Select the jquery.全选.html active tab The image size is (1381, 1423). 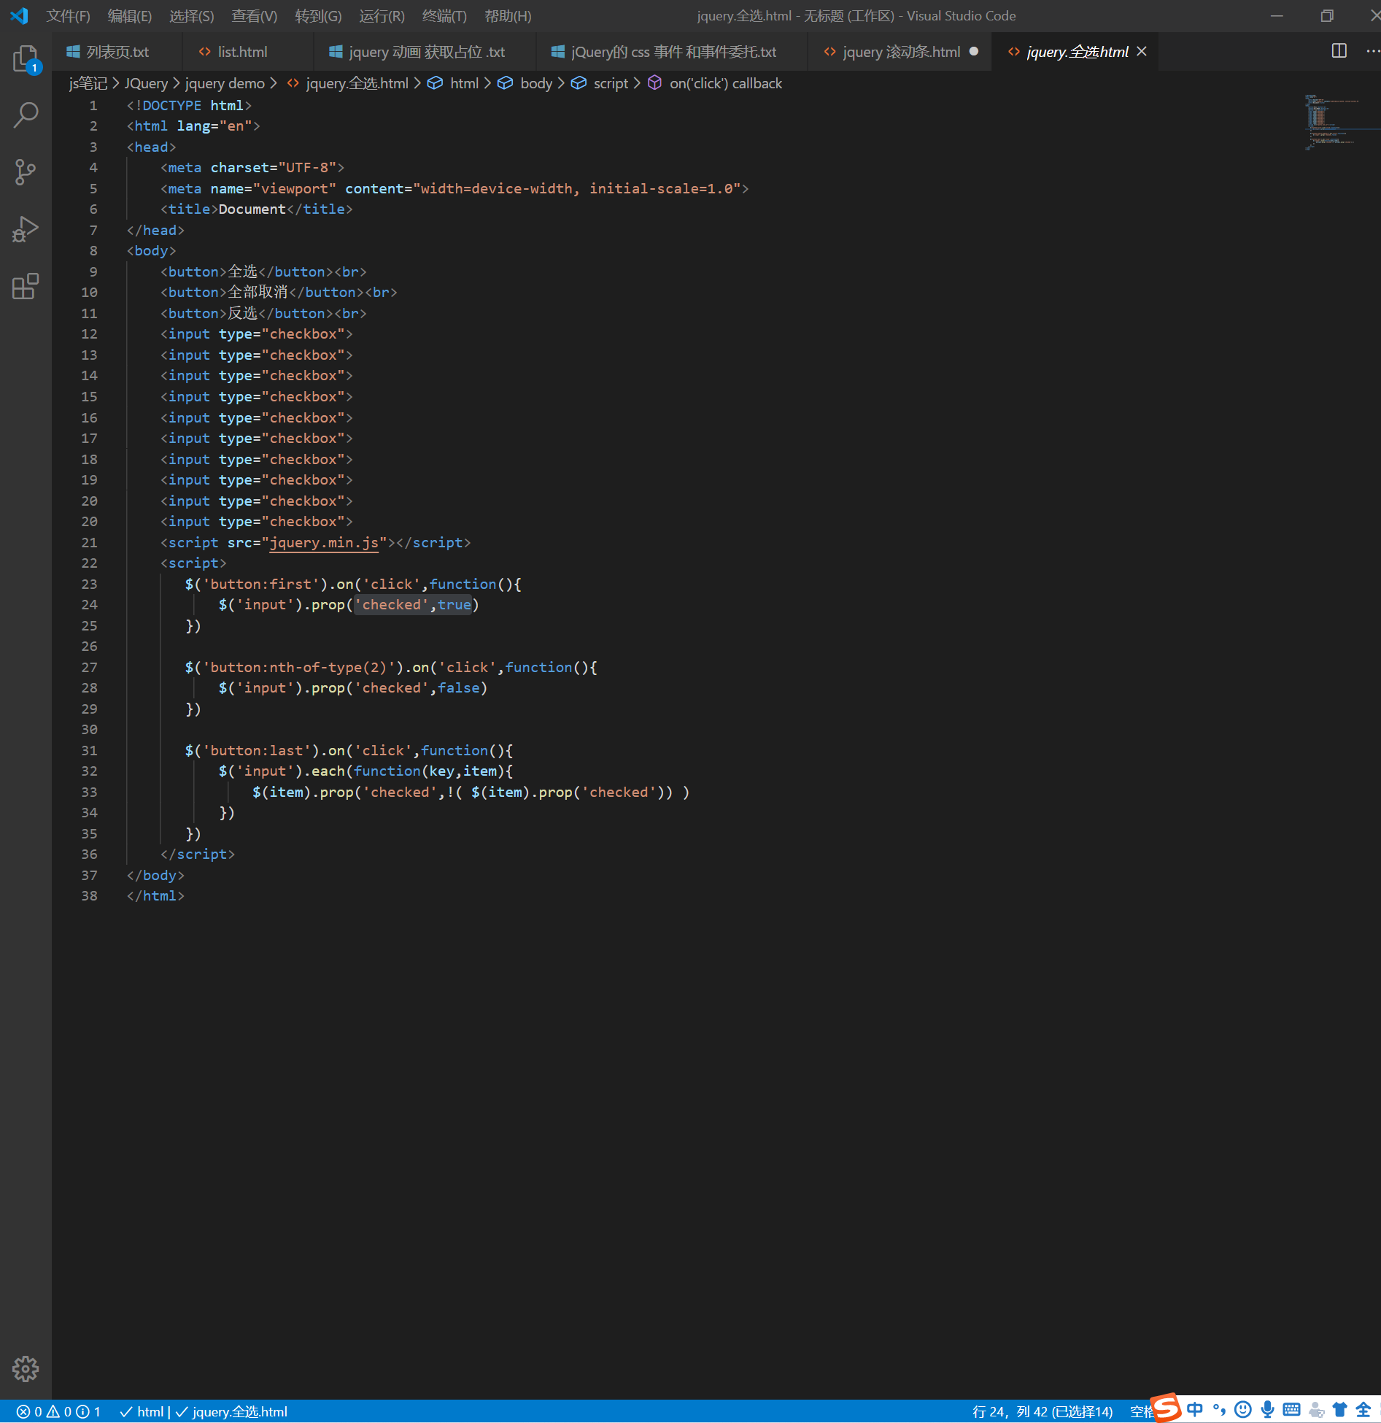click(1077, 52)
